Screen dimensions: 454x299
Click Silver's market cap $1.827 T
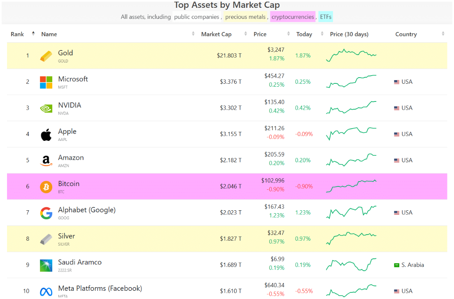[230, 239]
